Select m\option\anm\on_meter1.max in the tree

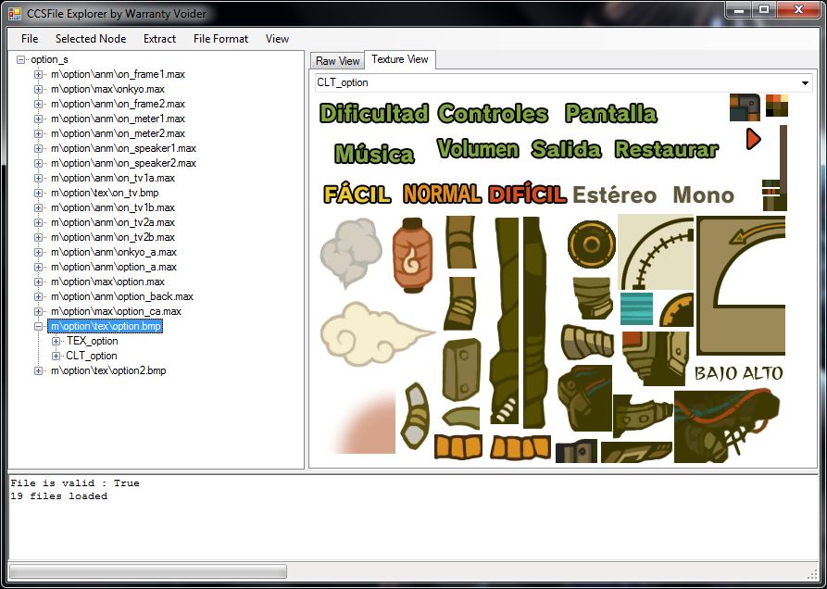coord(118,119)
